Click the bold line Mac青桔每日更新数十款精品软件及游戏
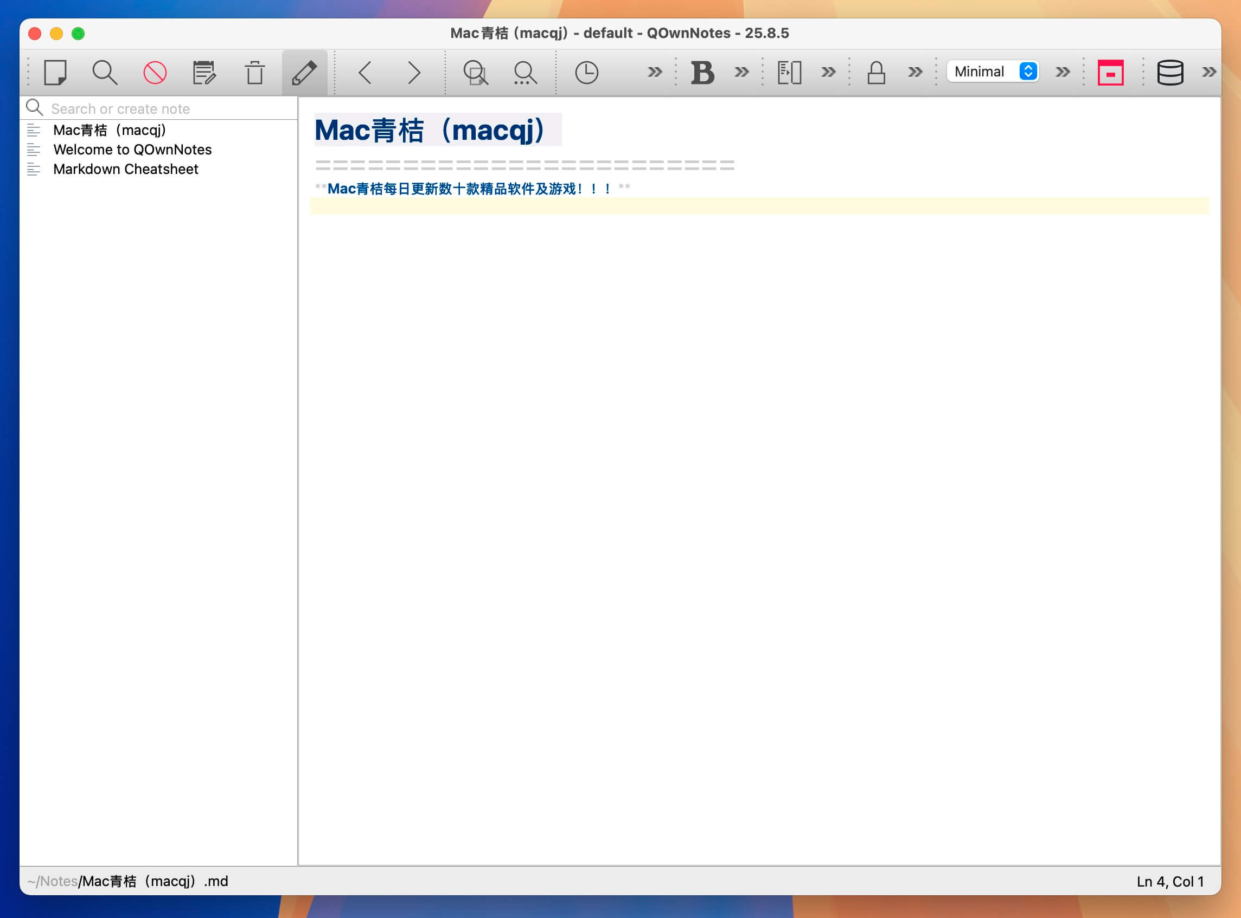This screenshot has width=1241, height=918. (472, 189)
